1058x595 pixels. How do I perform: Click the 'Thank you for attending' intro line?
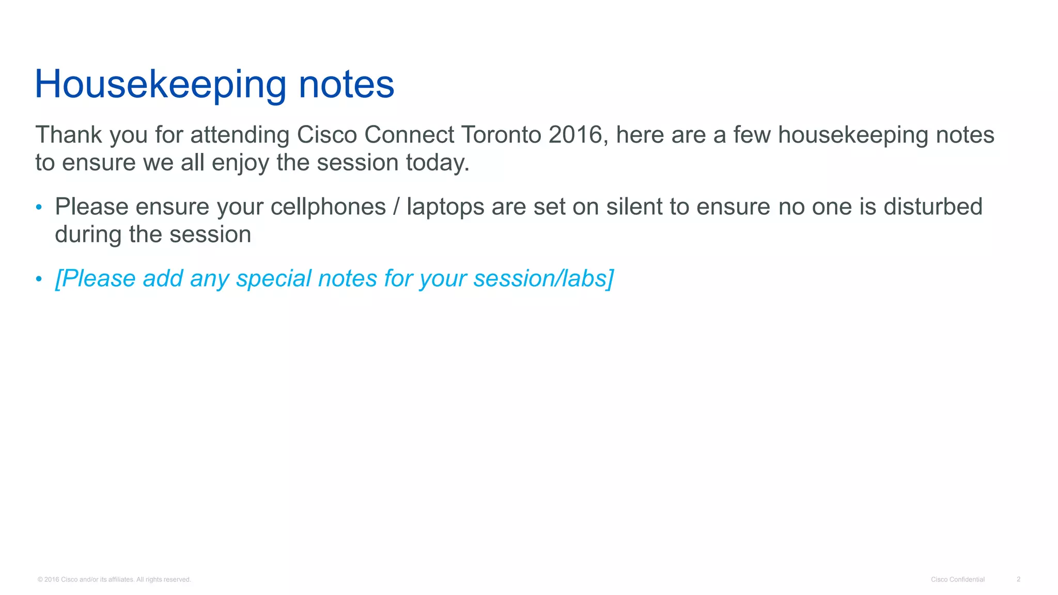pos(515,135)
